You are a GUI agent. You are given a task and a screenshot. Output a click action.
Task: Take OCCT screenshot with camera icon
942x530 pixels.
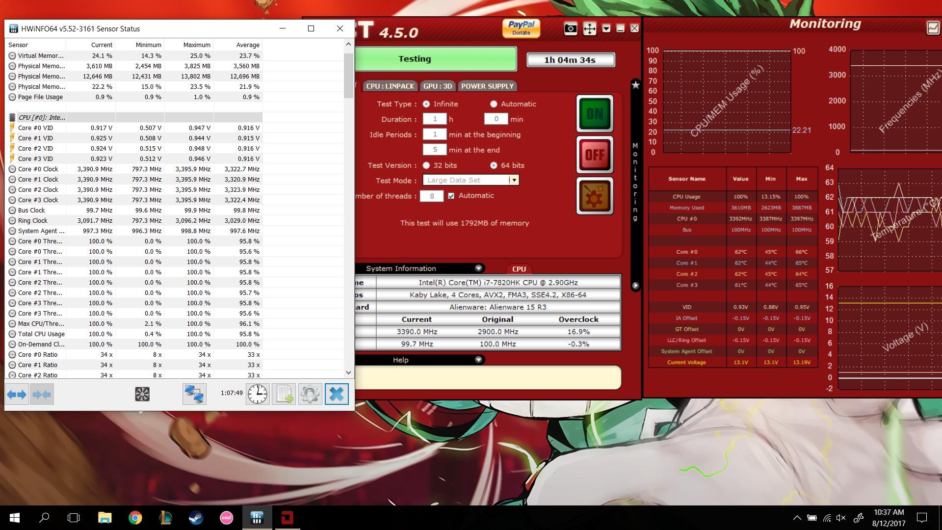pos(571,28)
